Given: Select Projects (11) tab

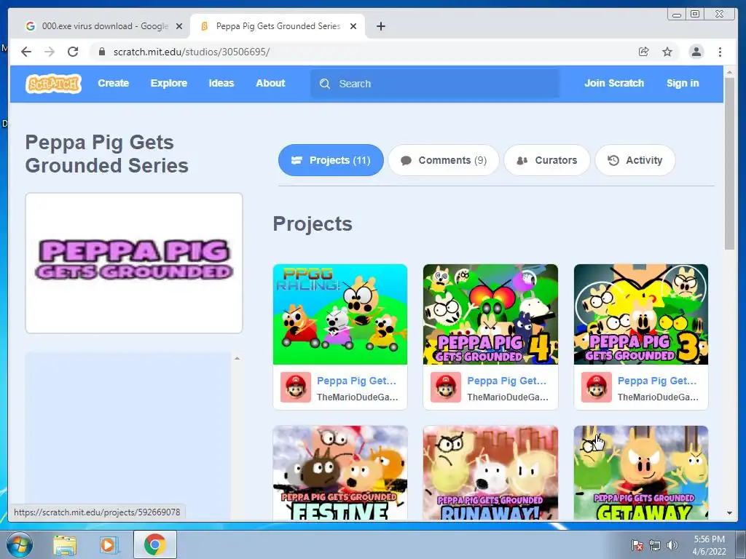Looking at the screenshot, I should pos(331,160).
